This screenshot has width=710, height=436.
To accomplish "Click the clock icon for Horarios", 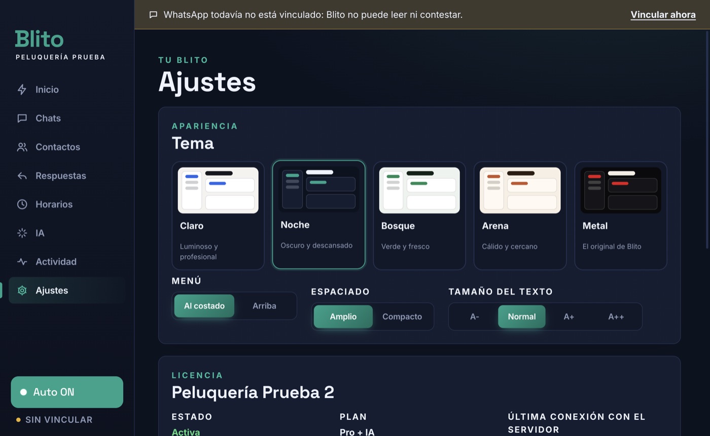I will pyautogui.click(x=22, y=205).
